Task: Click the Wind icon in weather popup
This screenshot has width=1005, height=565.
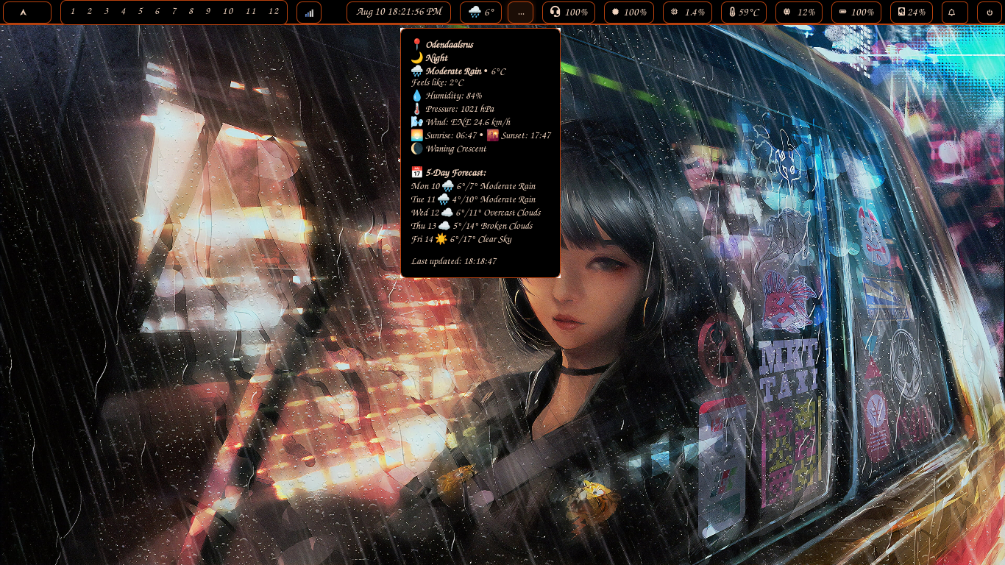Action: coord(416,122)
